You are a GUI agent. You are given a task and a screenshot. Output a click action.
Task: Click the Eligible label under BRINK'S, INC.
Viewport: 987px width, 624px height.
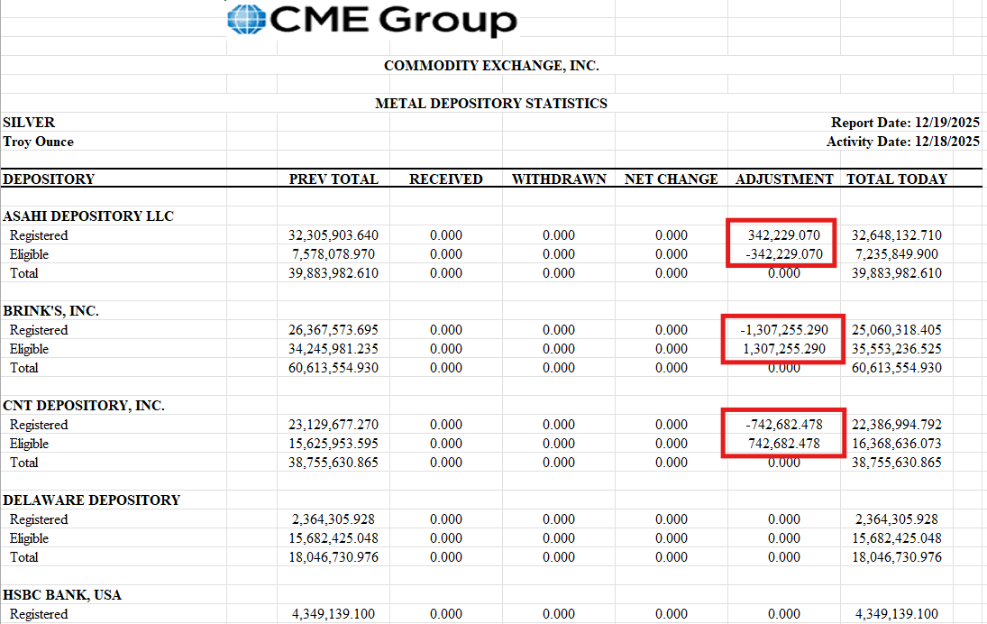click(29, 349)
